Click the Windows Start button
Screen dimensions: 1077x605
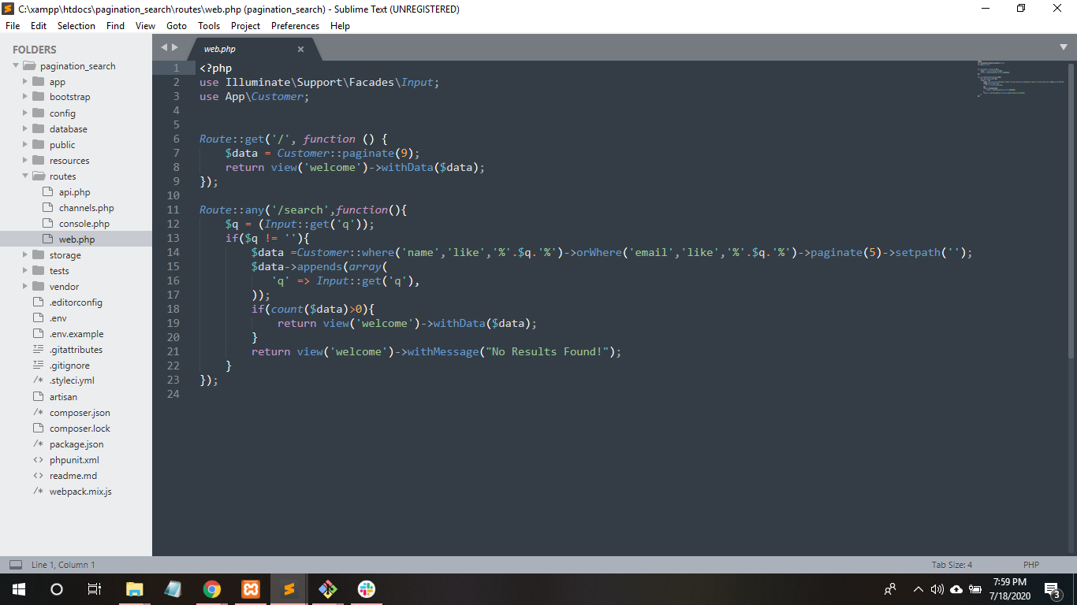18,589
